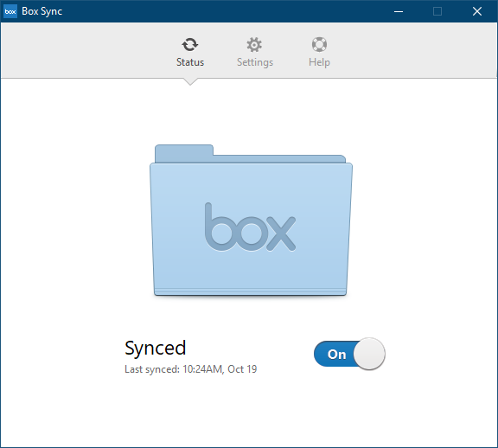Click the large blue Box folder image
Screen dimensions: 498x448
coord(251,221)
